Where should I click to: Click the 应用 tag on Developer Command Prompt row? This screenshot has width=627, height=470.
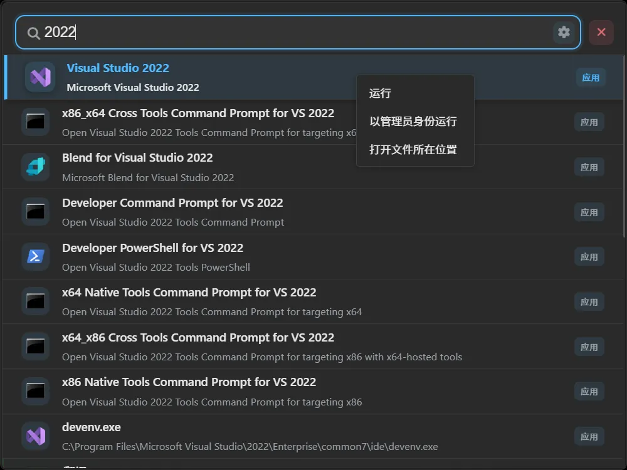589,212
